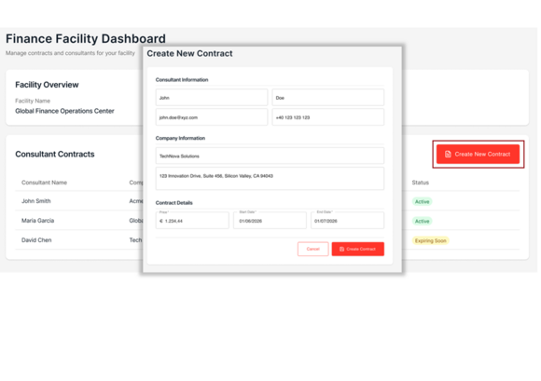The width and height of the screenshot is (541, 381).
Task: Click the document icon on Create New Contract
Action: click(448, 154)
